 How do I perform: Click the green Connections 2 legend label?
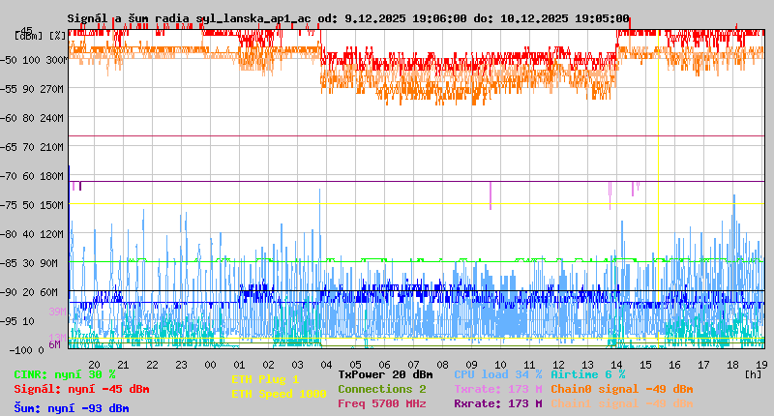381,389
